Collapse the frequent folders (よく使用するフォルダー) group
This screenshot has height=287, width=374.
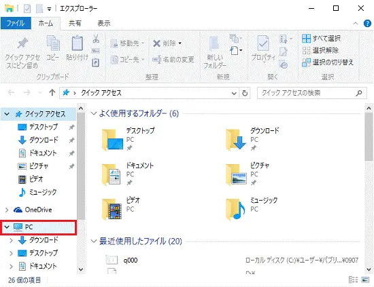pos(94,113)
